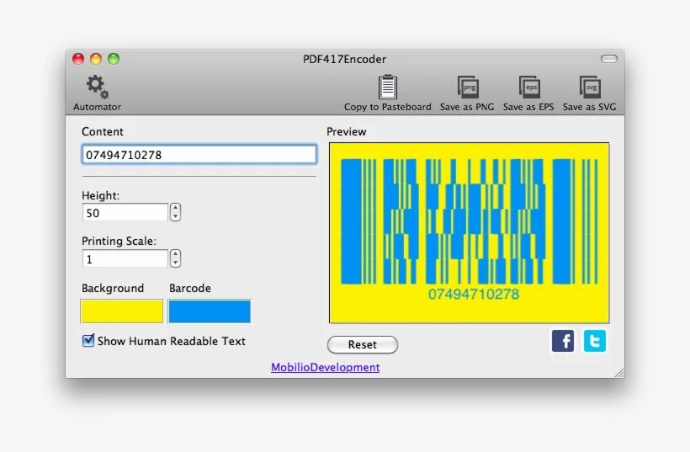
Task: Close the window with red button
Action: (78, 59)
